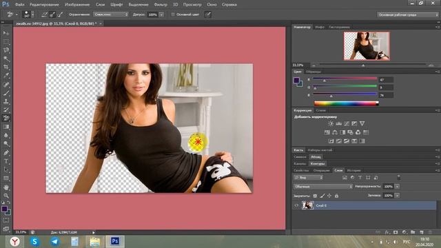441x248 pixels.
Task: Select the Brush tool
Action: pyautogui.click(x=6, y=92)
